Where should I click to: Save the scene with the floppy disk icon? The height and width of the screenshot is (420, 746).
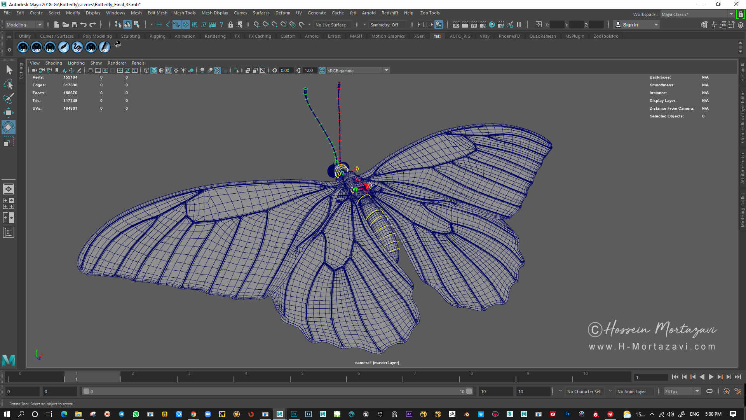pos(75,24)
